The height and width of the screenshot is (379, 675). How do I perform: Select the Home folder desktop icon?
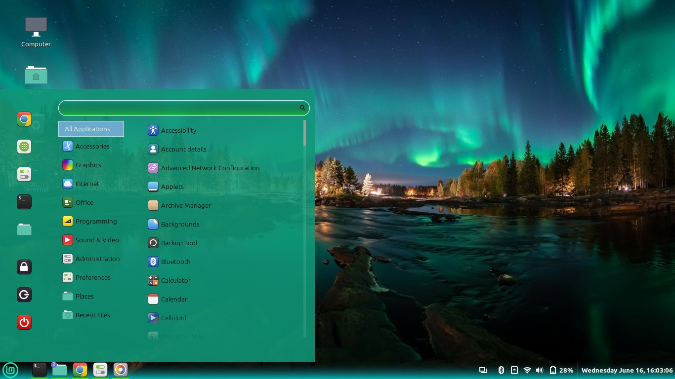coord(36,80)
